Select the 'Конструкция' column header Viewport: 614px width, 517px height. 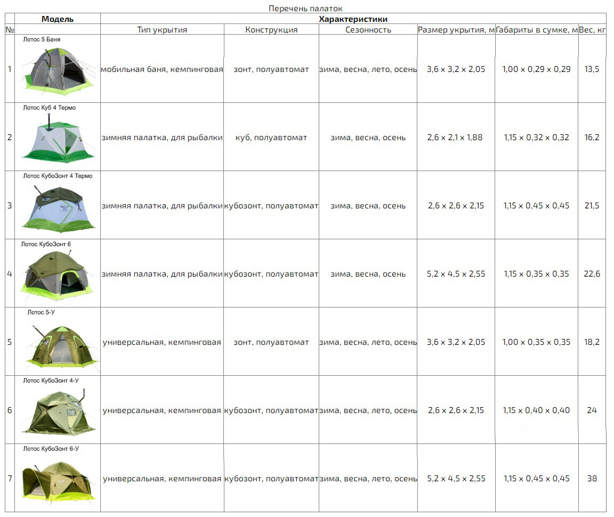tap(271, 29)
